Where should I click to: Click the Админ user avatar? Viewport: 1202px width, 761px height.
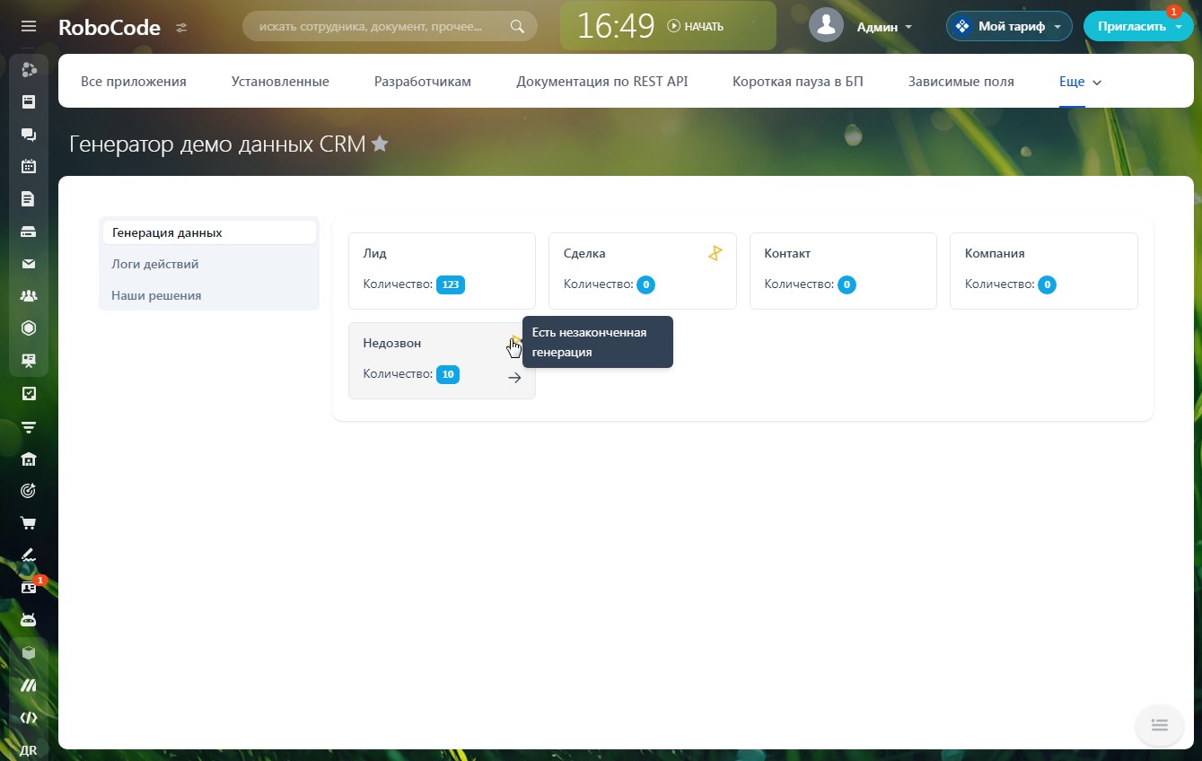tap(826, 25)
